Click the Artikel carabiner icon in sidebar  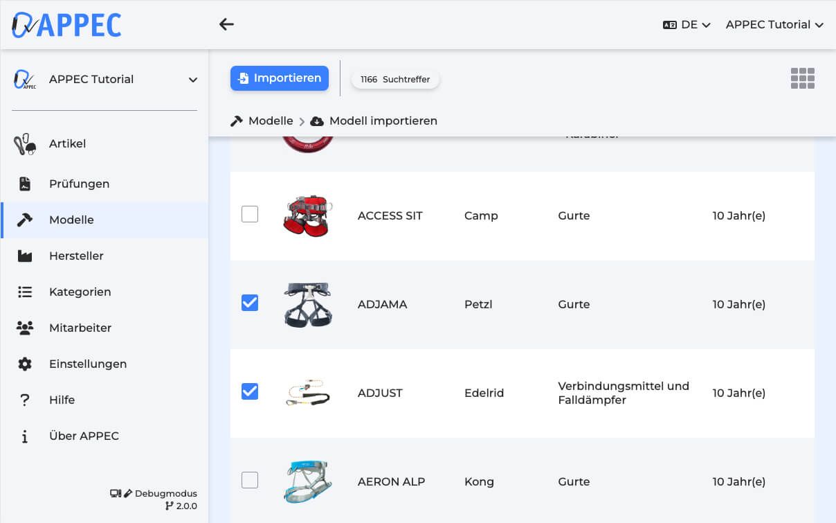click(25, 144)
